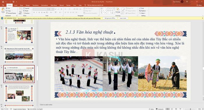Click Find in the Editing group

coord(142,8)
